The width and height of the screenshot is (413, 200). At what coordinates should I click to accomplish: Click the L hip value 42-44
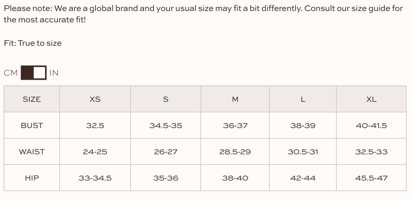click(x=303, y=178)
